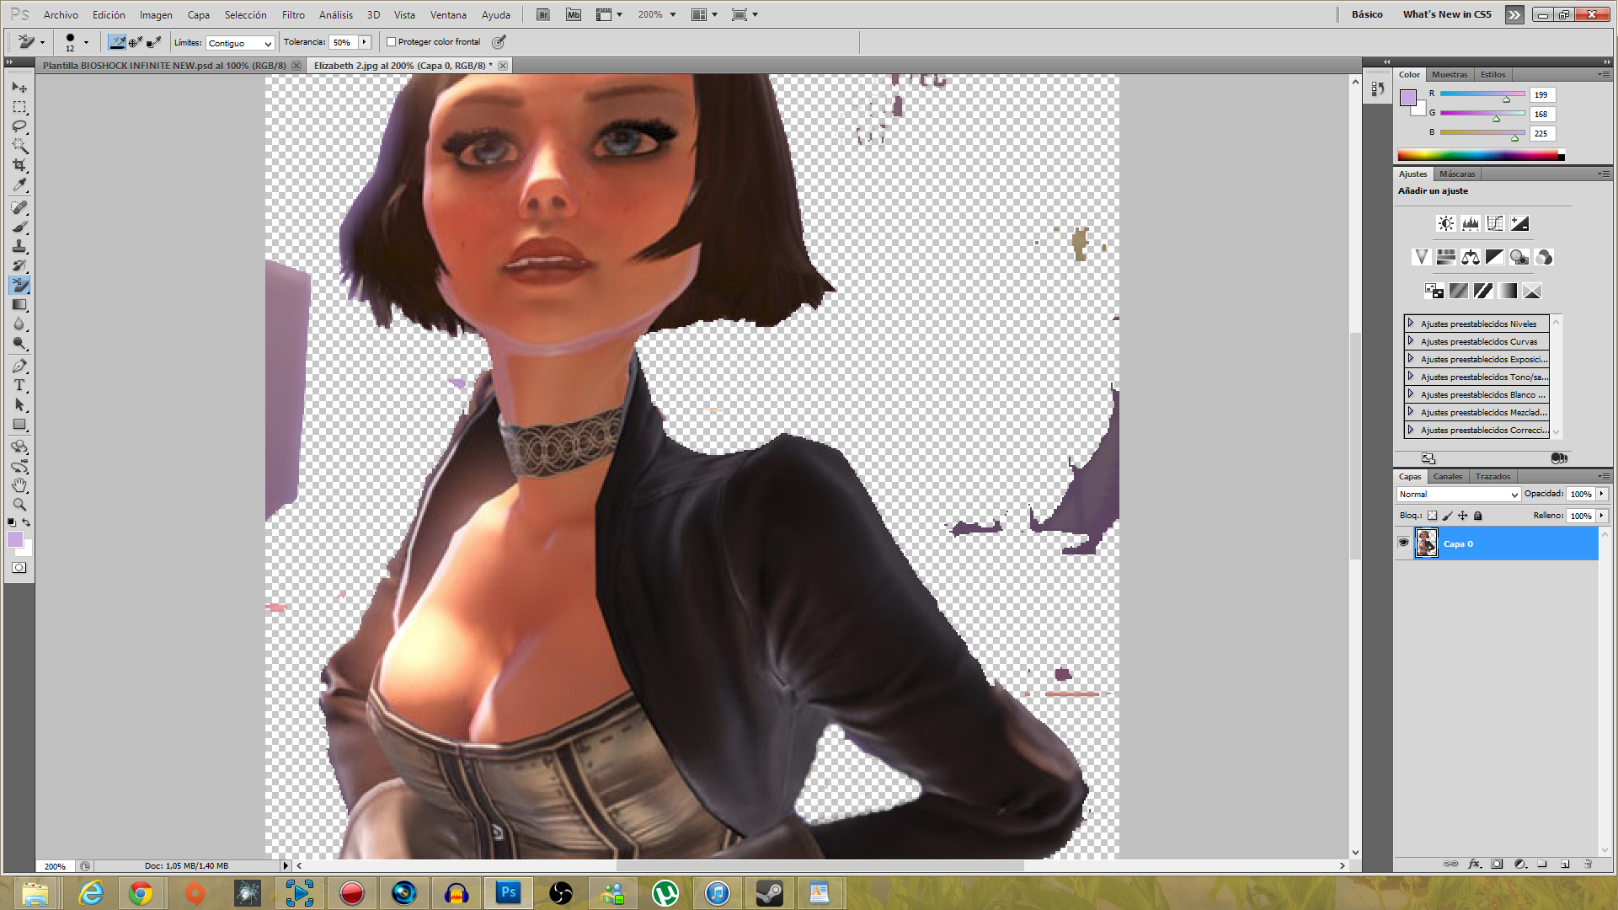Click the R value field

(1541, 94)
